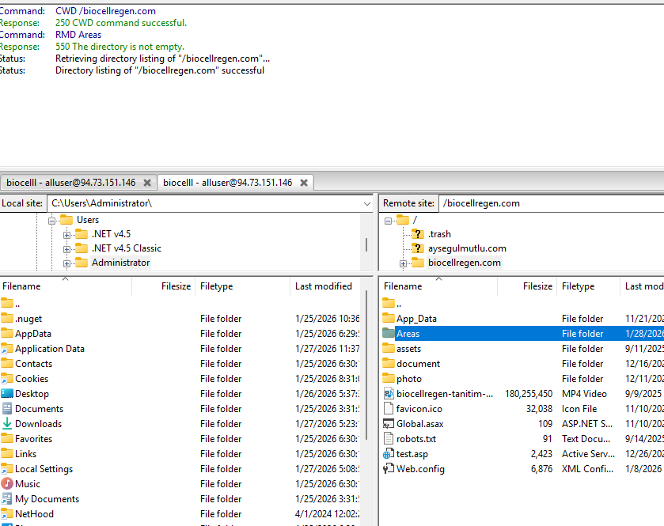Screen dimensions: 664x526
Task: Click the assets remote folder icon
Action: 389,349
